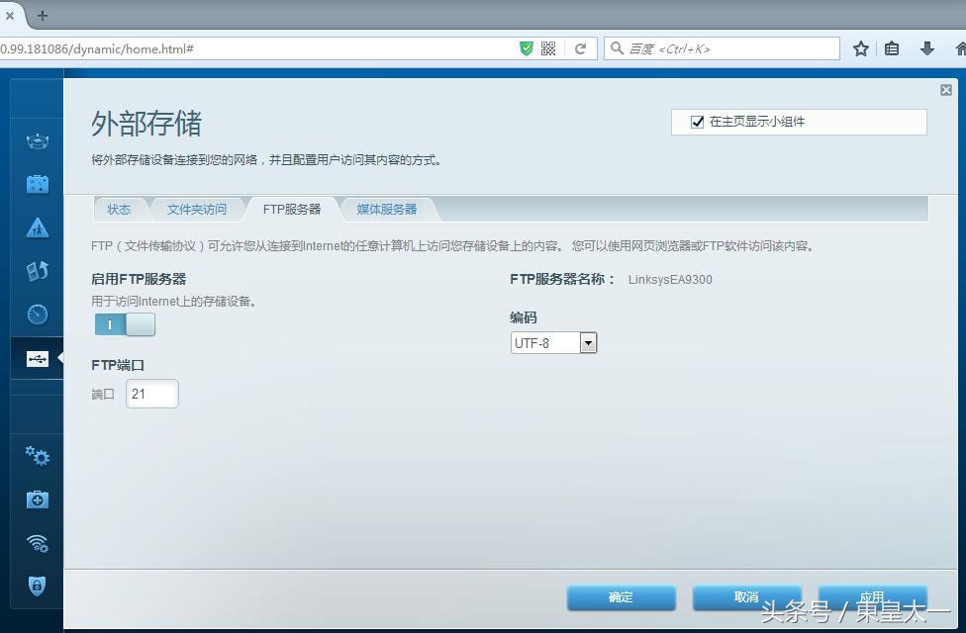This screenshot has width=966, height=633.
Task: Disable the 启用FTP服务器 switch
Action: point(124,324)
